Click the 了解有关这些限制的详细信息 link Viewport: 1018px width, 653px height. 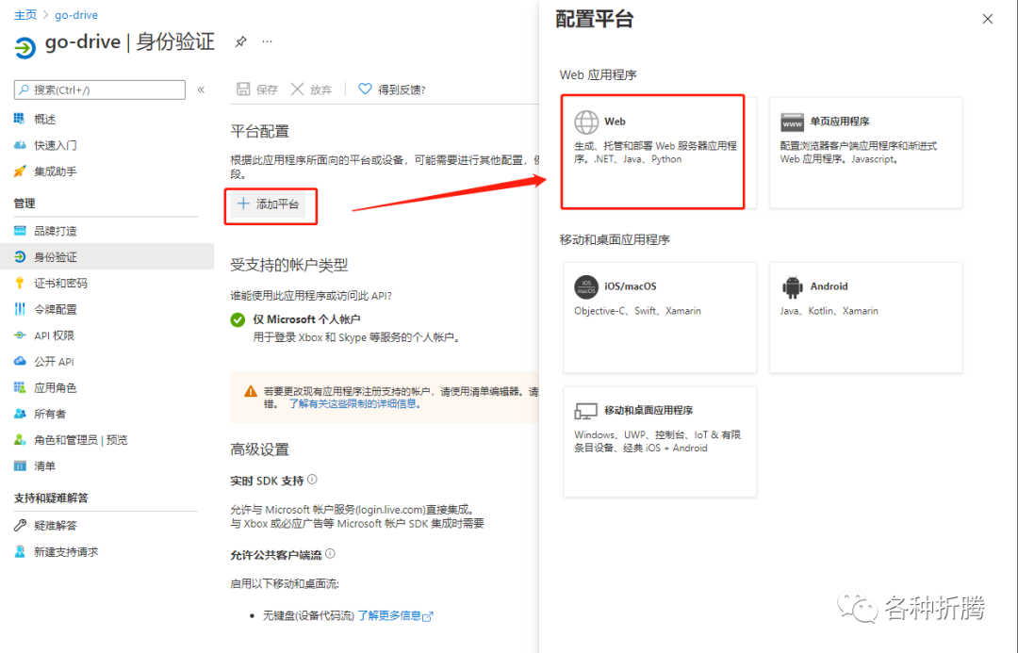(355, 403)
